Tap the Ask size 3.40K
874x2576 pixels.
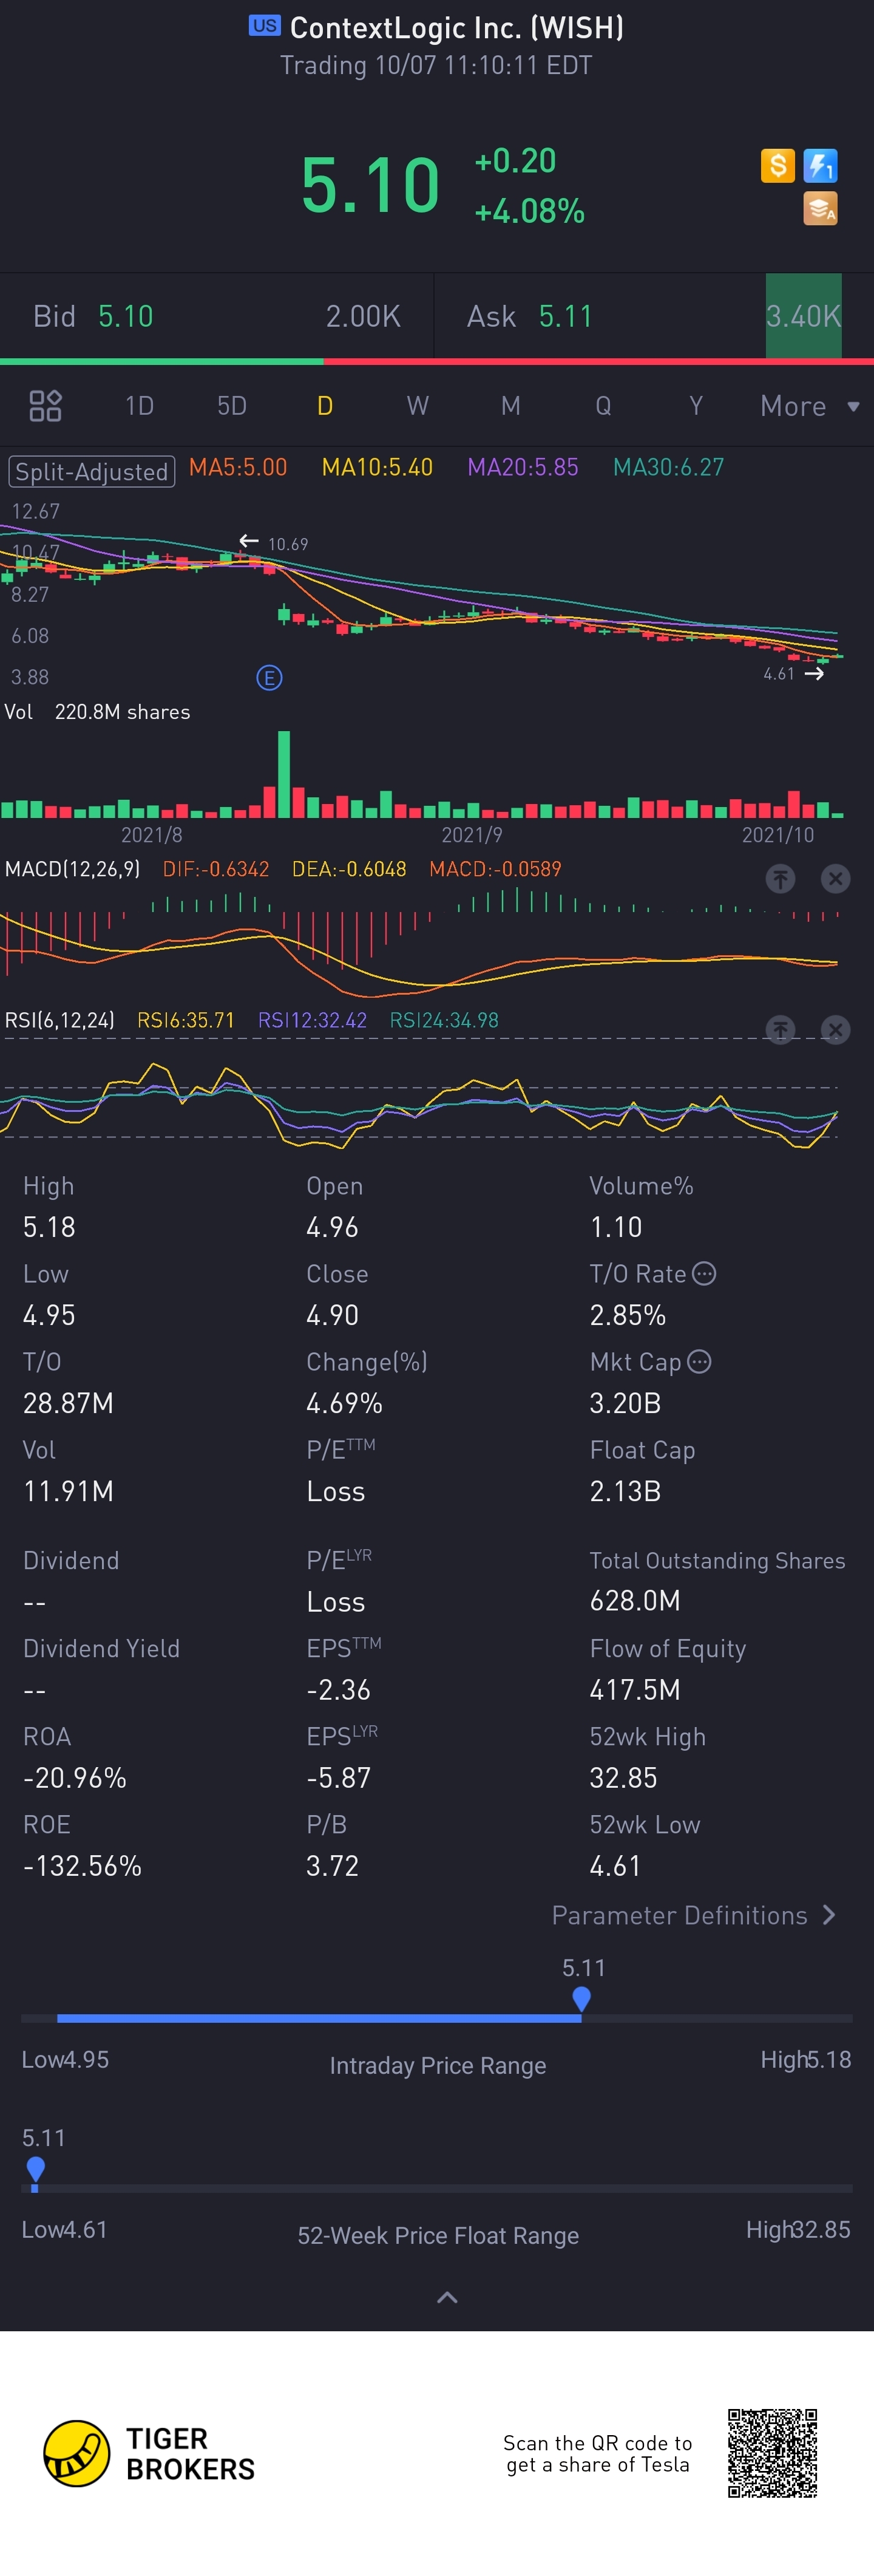click(803, 316)
